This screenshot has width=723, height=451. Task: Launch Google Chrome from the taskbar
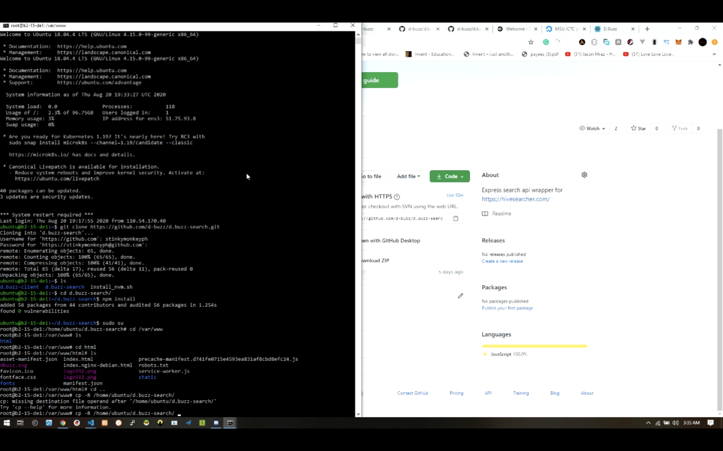point(63,423)
